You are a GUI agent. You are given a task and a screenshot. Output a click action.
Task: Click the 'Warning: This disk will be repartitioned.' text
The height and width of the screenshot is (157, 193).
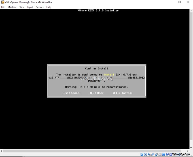96,87
